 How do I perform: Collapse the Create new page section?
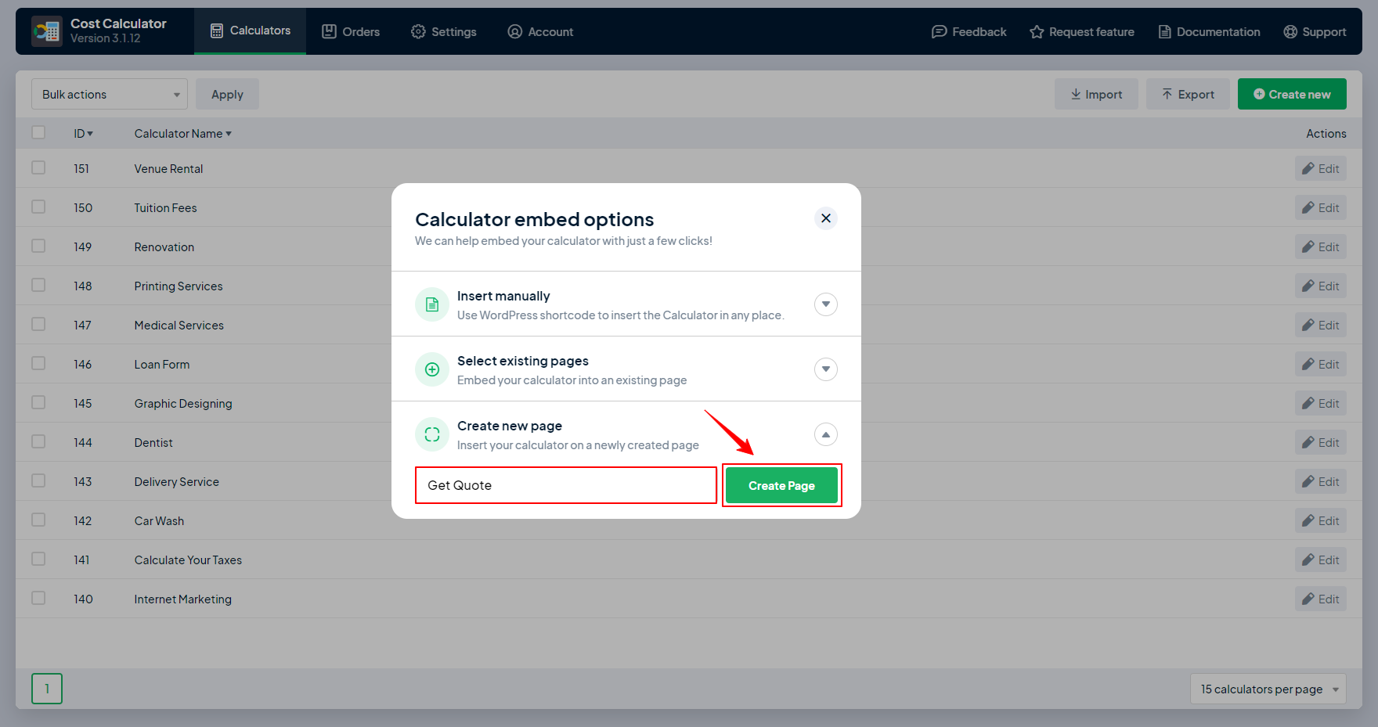tap(825, 434)
